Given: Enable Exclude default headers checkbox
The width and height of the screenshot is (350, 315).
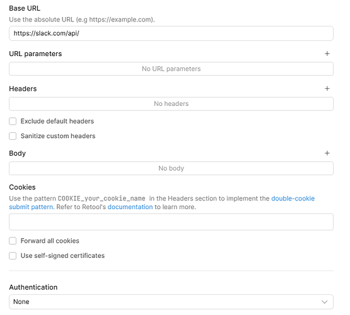Looking at the screenshot, I should [13, 121].
